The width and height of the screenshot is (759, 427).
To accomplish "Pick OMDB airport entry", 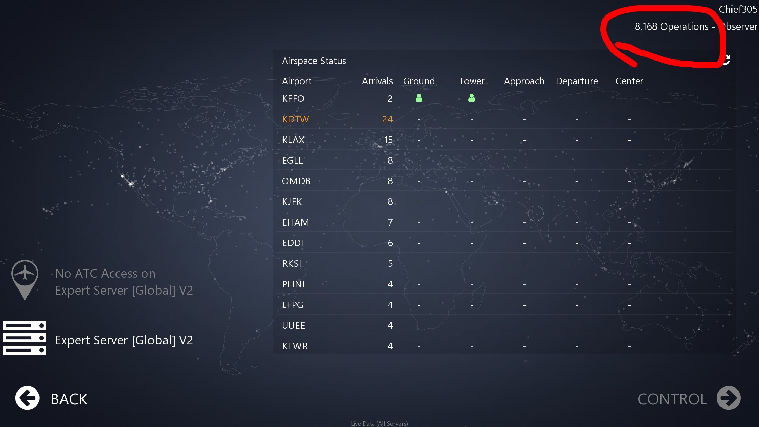I will pyautogui.click(x=296, y=181).
